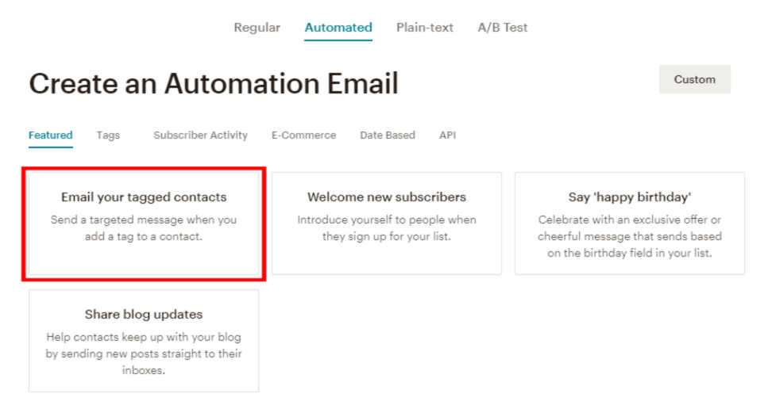Open the E-Commerce automation category

303,136
